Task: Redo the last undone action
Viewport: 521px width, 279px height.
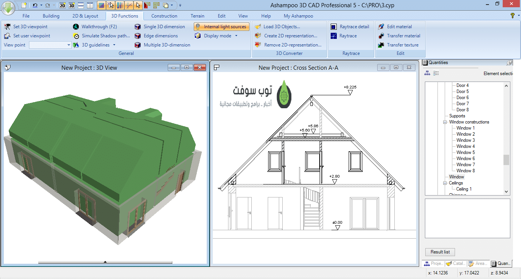Action: click(47, 5)
